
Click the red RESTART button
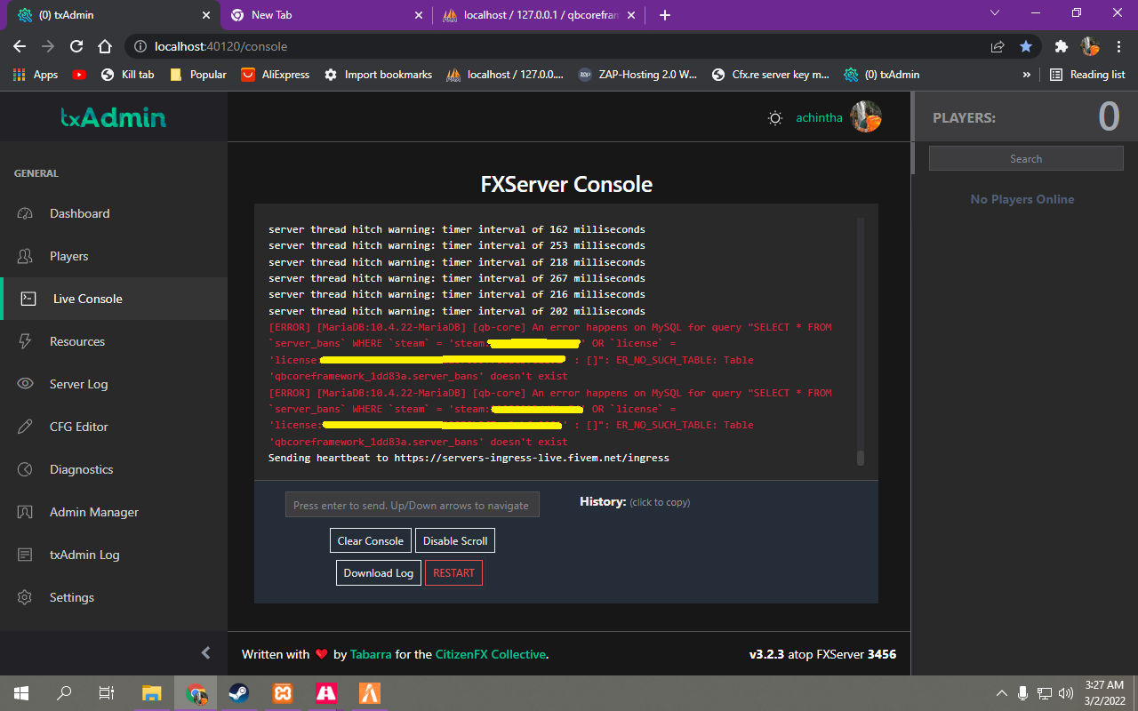(x=453, y=573)
